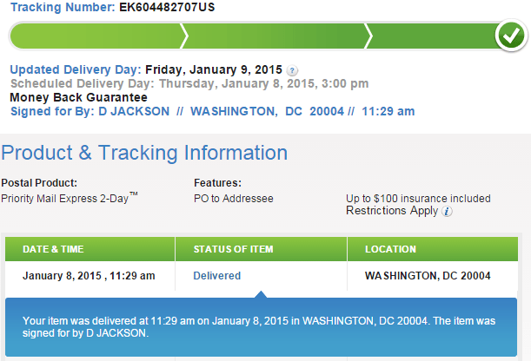
Task: Click the DATE & TIME column header
Action: click(x=53, y=249)
